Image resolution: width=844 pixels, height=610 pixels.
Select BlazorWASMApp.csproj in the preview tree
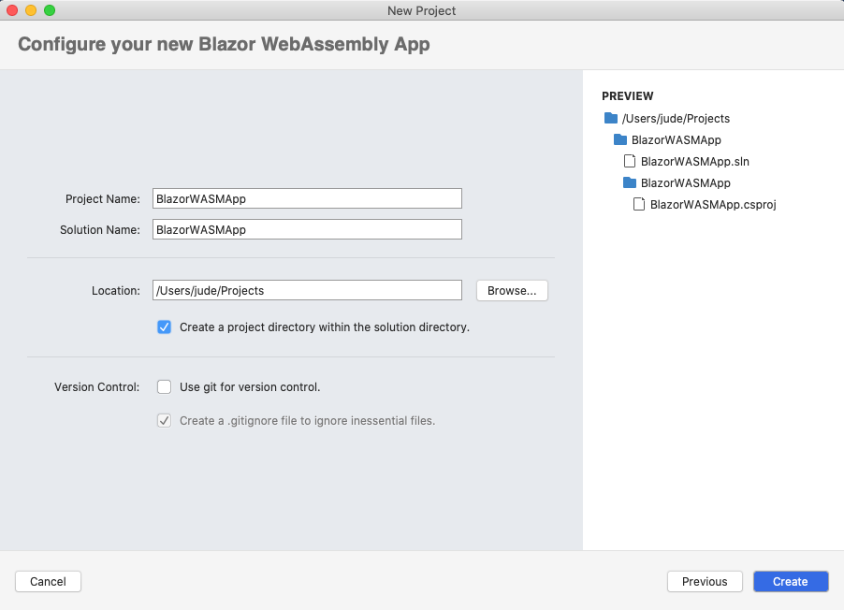[713, 205]
